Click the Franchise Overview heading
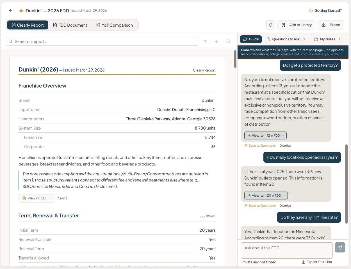The width and height of the screenshot is (351, 269). click(42, 86)
